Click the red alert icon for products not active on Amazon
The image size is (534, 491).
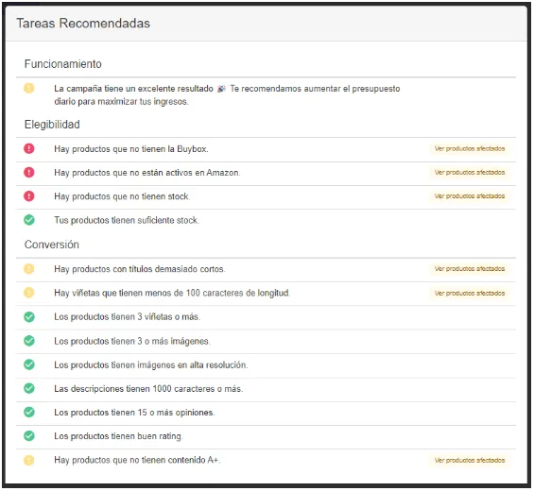point(29,173)
